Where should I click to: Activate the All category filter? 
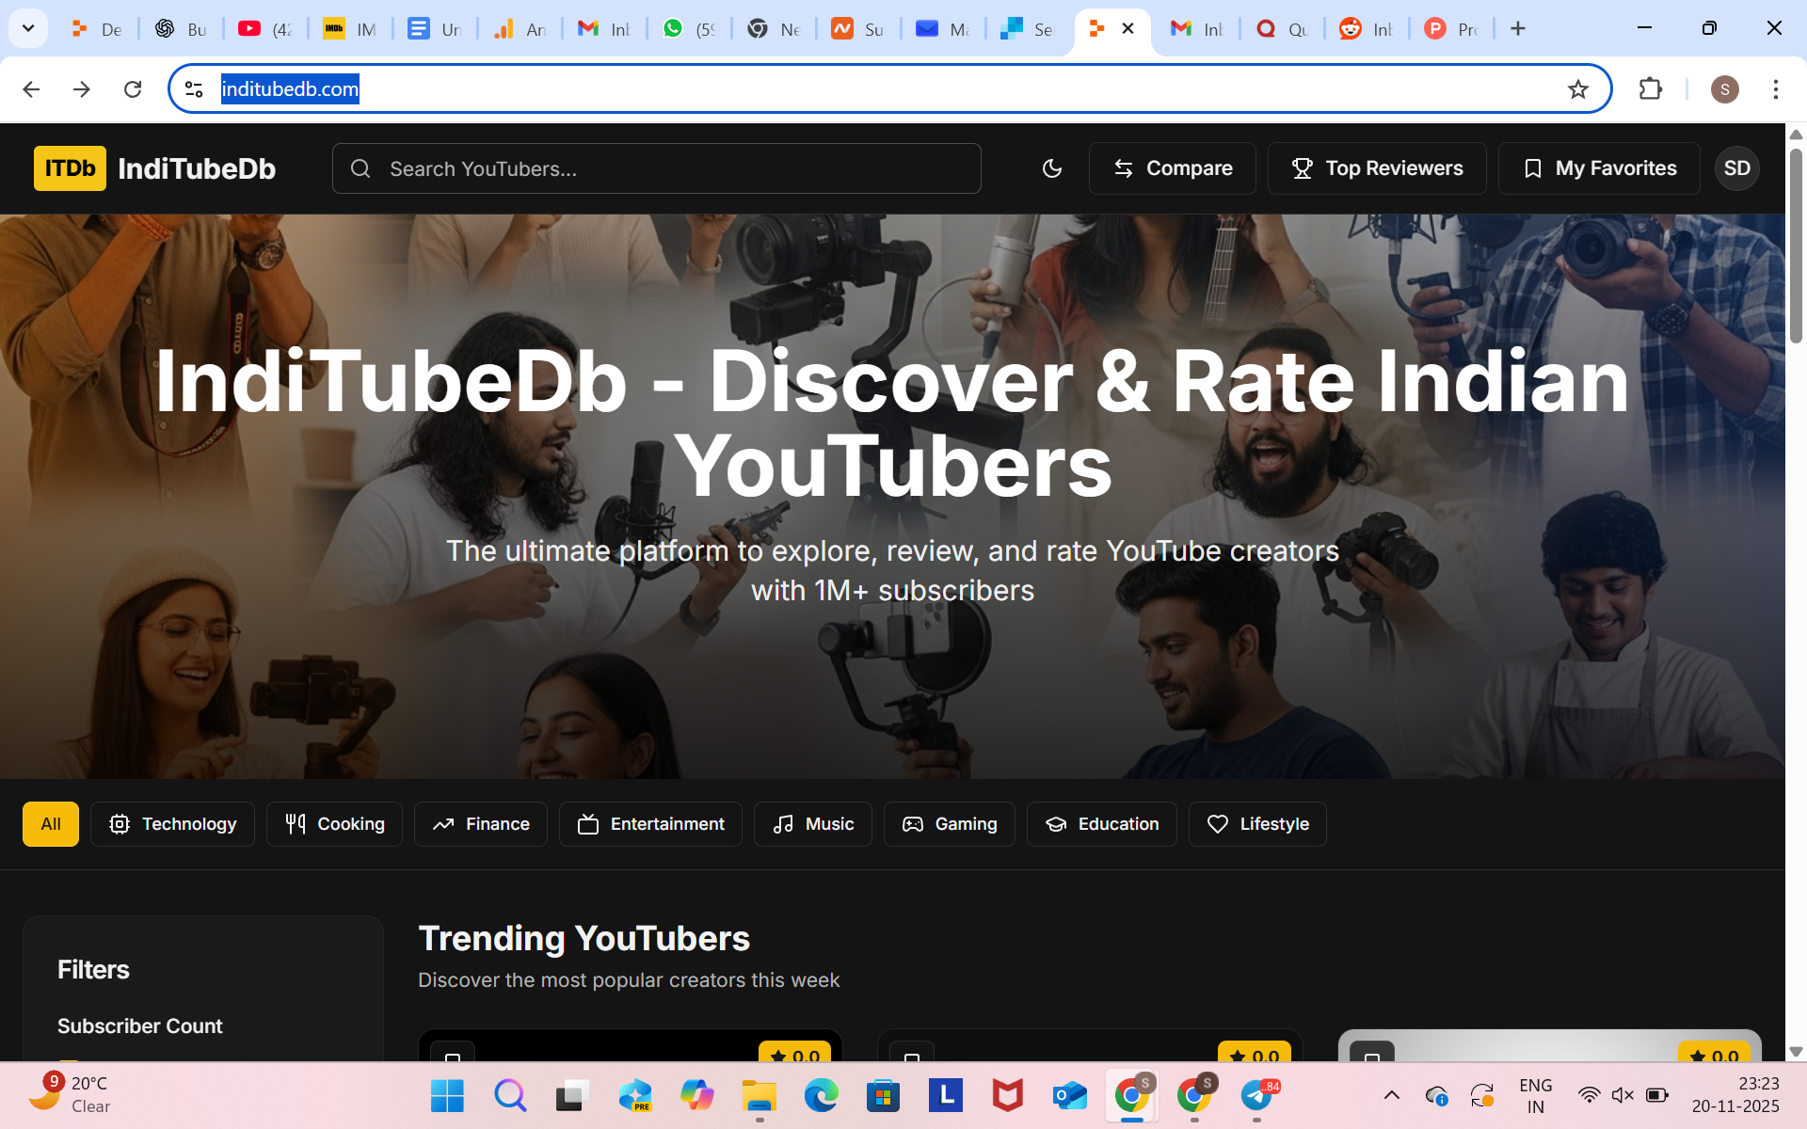(x=50, y=824)
